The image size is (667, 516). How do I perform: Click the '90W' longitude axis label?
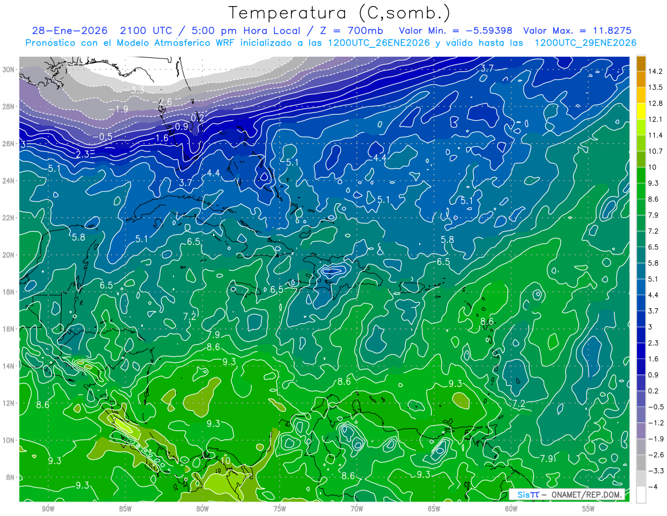tap(48, 509)
